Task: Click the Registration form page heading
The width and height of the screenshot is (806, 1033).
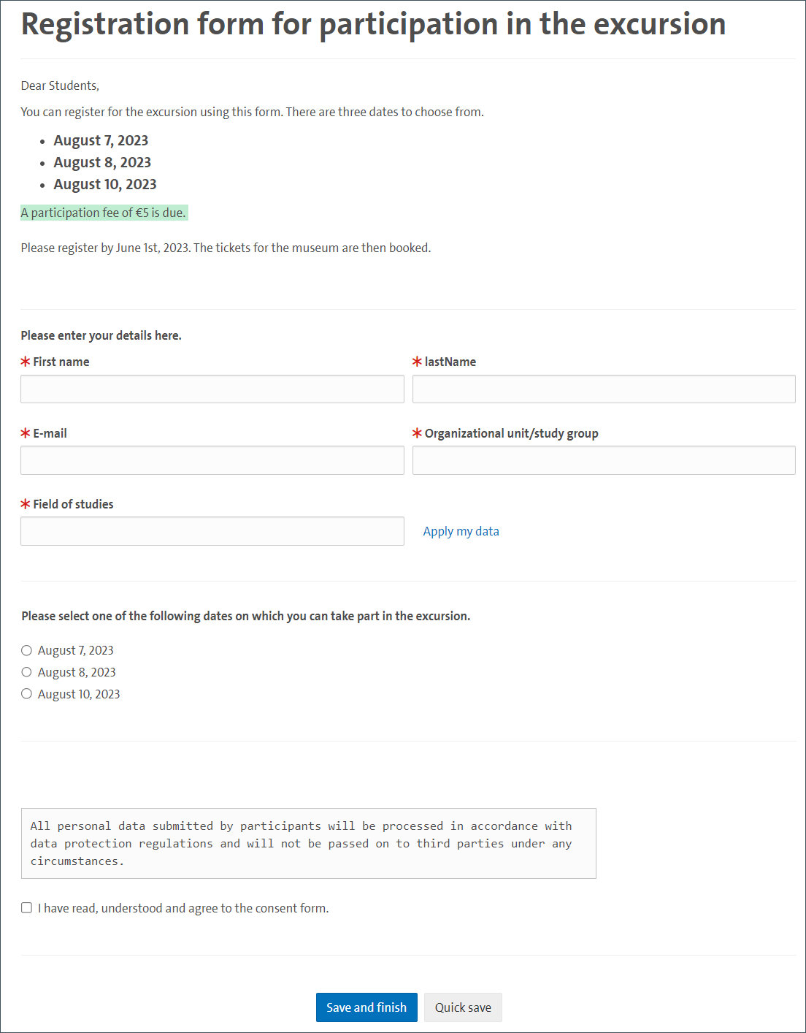Action: [373, 24]
